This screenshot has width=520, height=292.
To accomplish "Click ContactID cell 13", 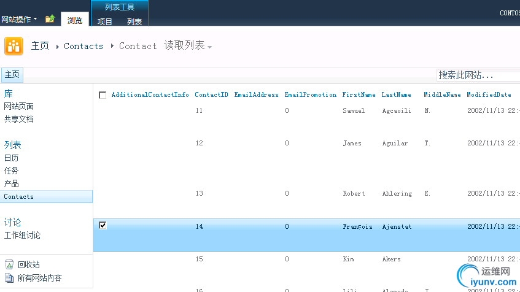I will click(x=199, y=194).
